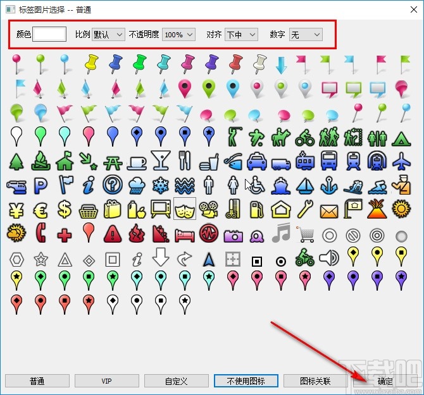Select the campfire icon
Viewport: 424px width, 395px height.
[x=41, y=161]
